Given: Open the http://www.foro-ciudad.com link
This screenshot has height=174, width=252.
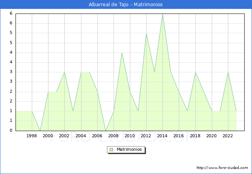Looking at the screenshot, I should click(222, 168).
